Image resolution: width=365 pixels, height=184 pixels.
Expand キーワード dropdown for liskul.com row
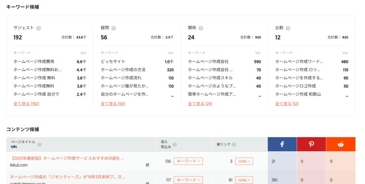(188, 161)
